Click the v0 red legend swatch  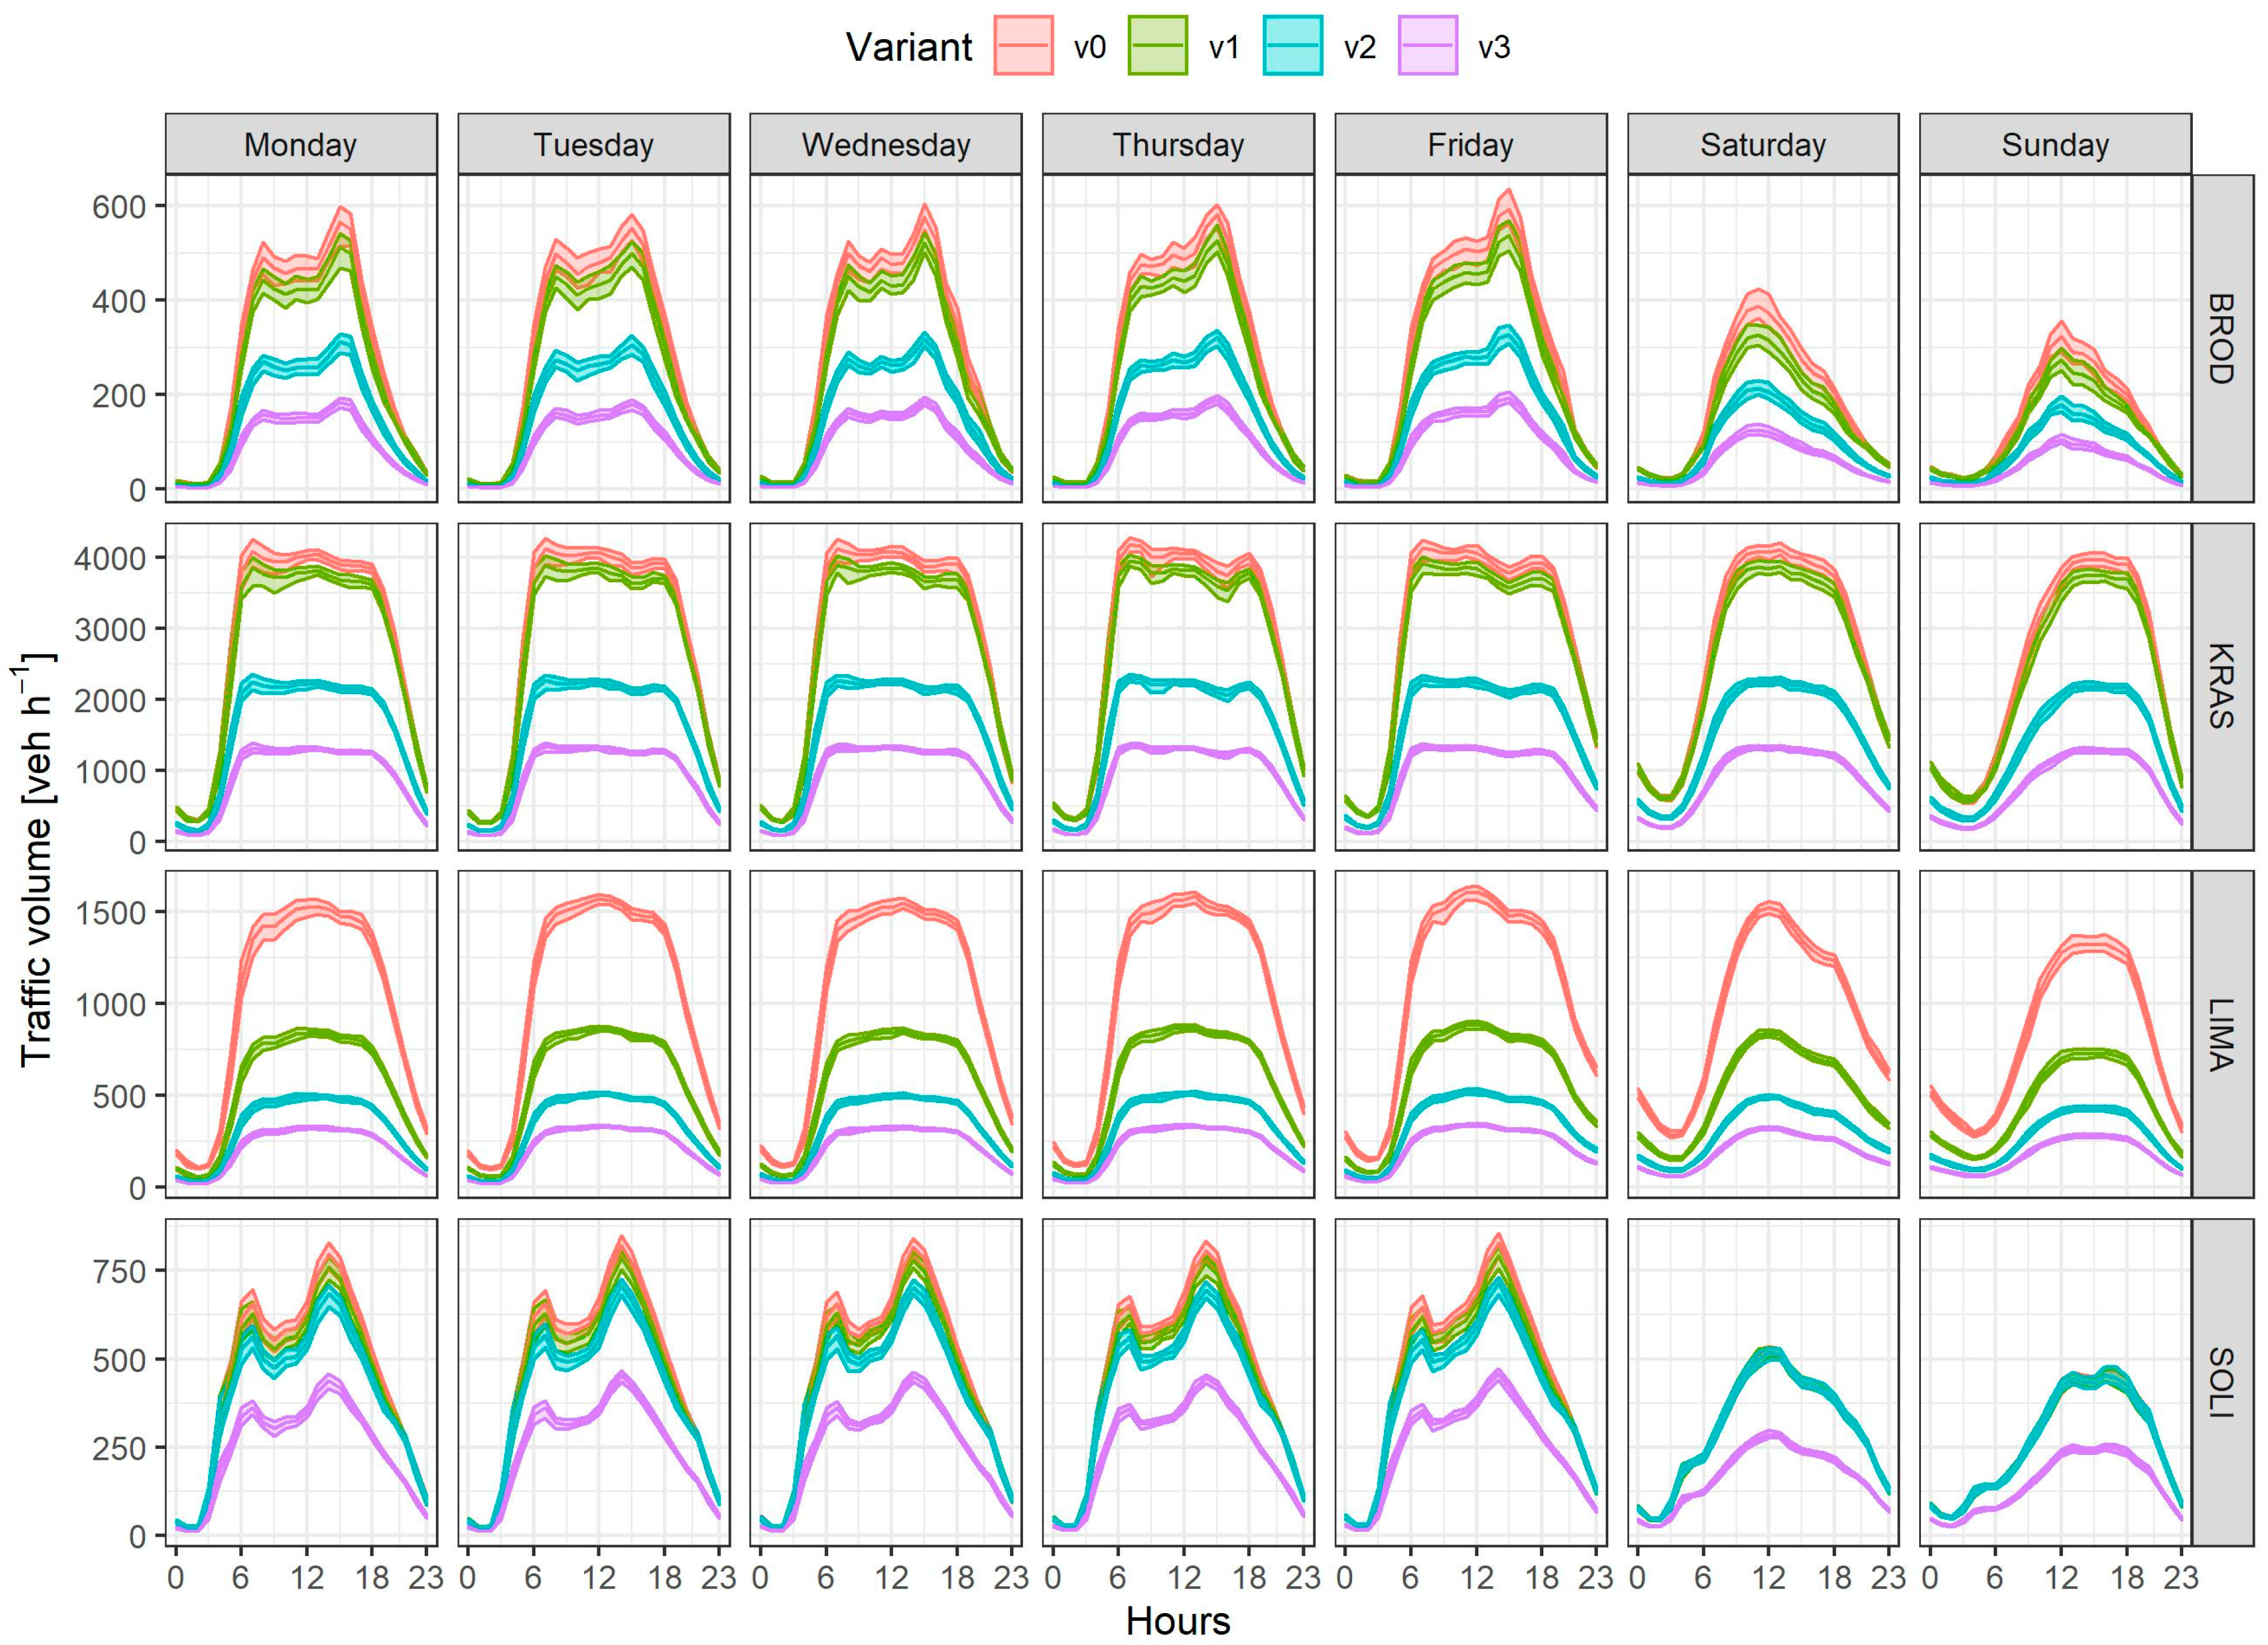(x=1023, y=46)
